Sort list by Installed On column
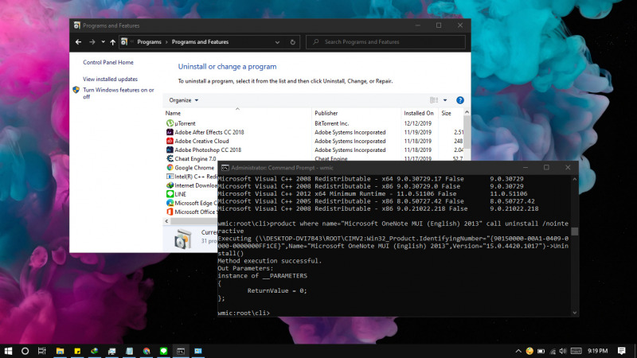 coord(420,113)
